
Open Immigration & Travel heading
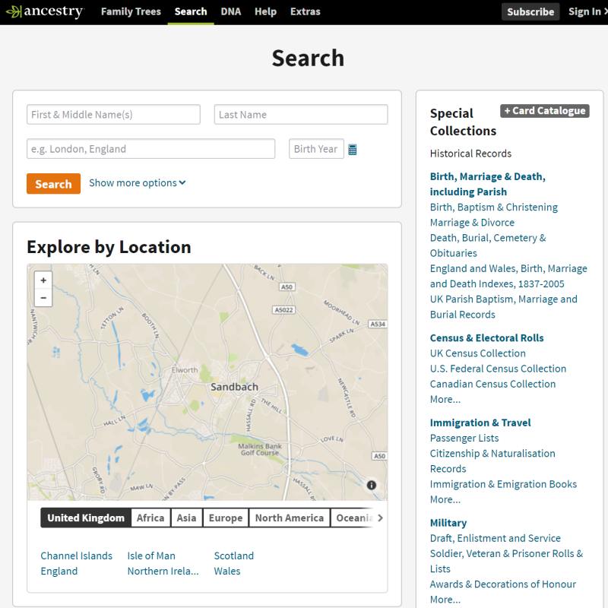click(480, 423)
